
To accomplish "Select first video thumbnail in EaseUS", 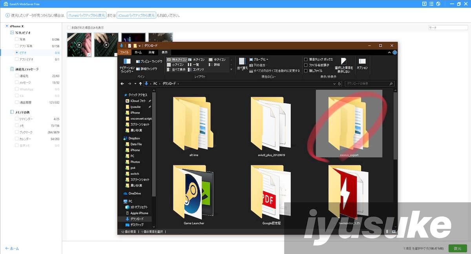I will click(x=79, y=45).
